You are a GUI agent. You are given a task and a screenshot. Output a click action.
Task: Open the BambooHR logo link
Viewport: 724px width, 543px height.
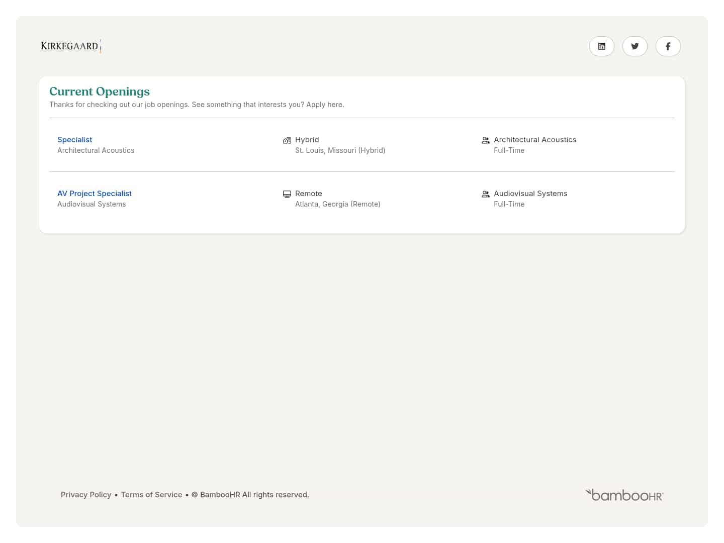click(x=624, y=495)
